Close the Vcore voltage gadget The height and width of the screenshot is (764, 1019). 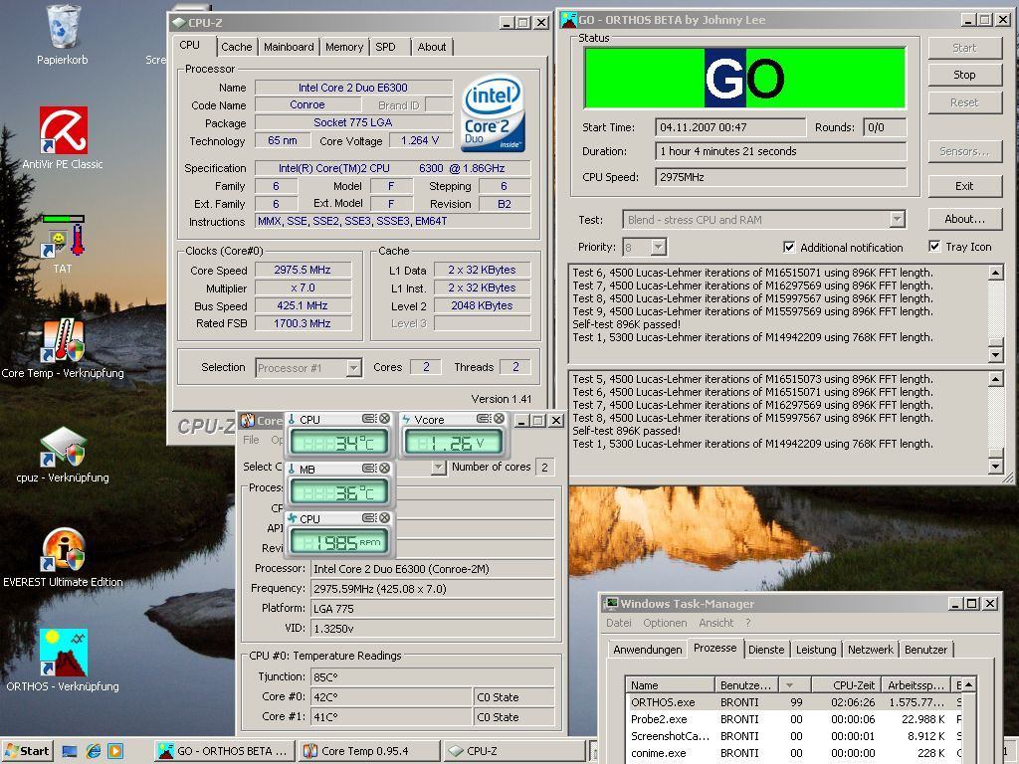pyautogui.click(x=500, y=419)
